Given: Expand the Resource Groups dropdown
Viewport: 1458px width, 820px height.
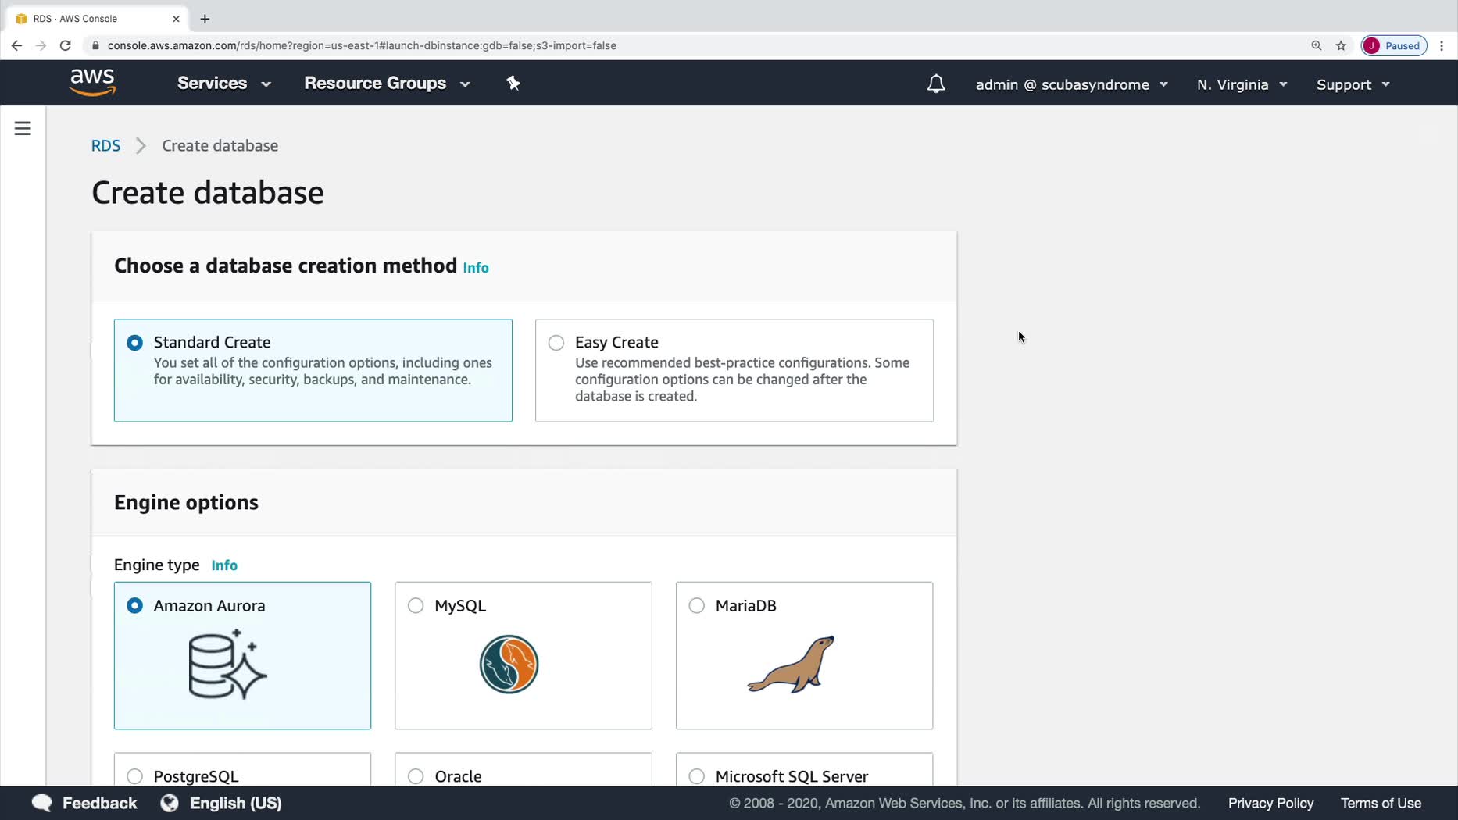Looking at the screenshot, I should [387, 84].
